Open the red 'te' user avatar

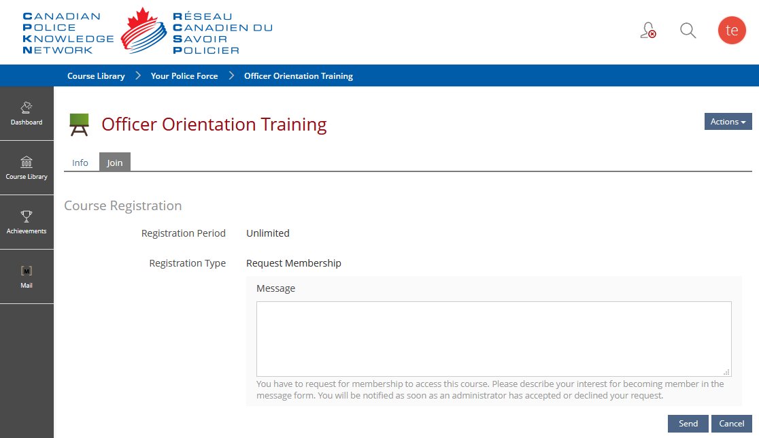(731, 30)
